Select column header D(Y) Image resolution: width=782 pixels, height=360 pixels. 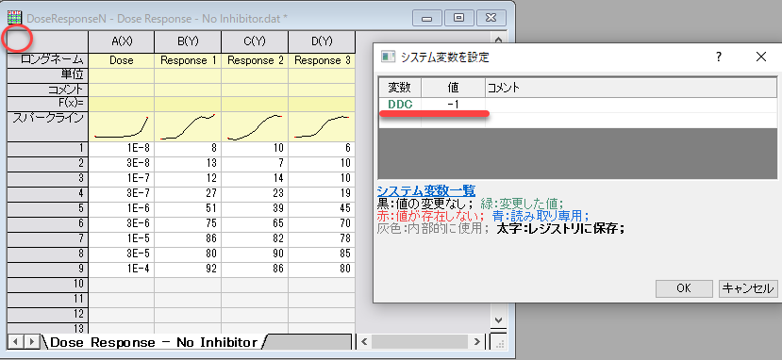(322, 41)
